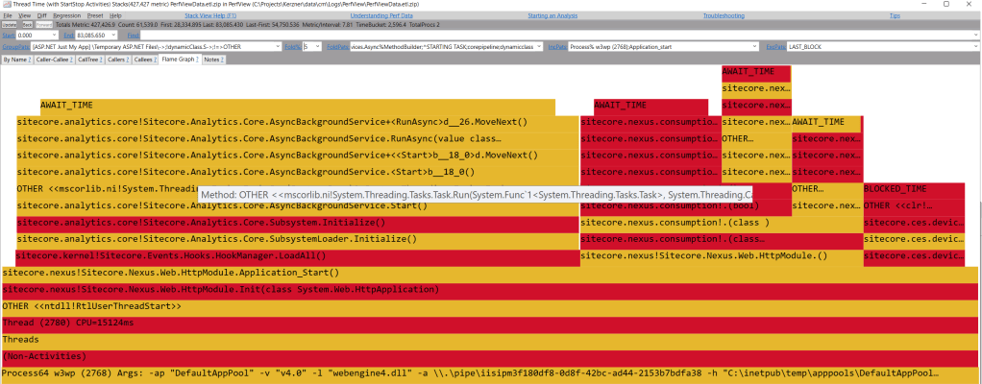Click into the Fold% value field
The width and height of the screenshot is (982, 384).
[x=310, y=46]
